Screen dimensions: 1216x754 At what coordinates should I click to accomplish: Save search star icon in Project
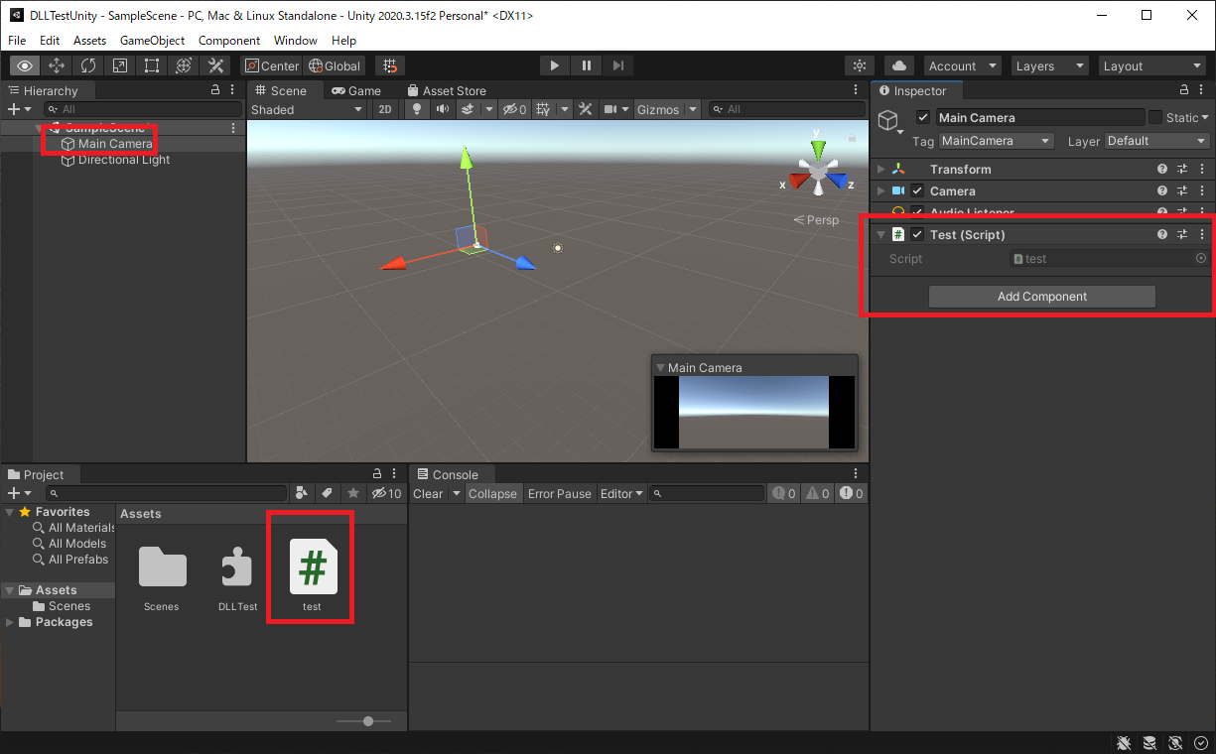[x=353, y=493]
